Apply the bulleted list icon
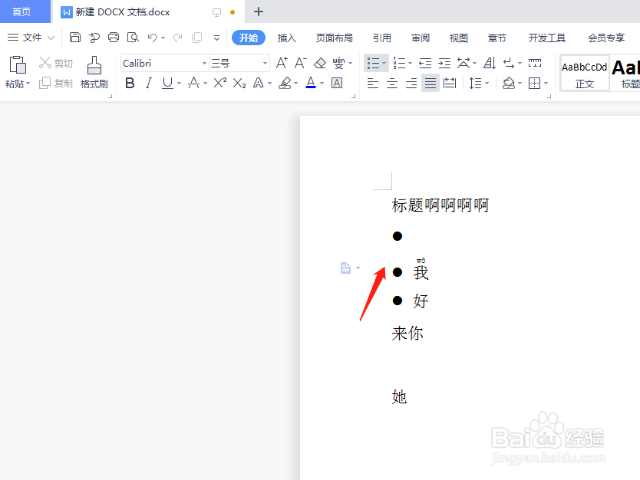Image resolution: width=640 pixels, height=480 pixels. (373, 62)
